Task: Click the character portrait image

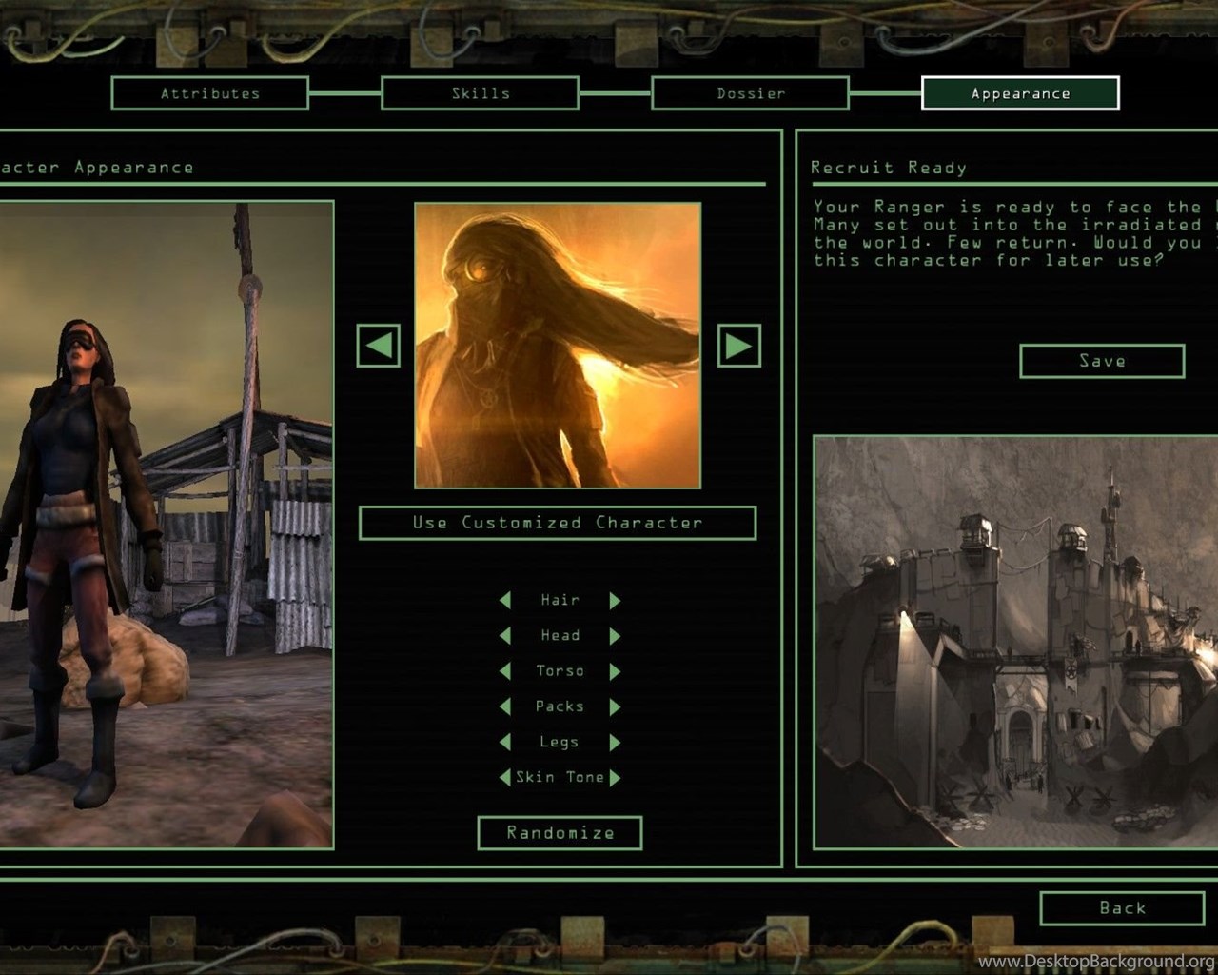Action: point(558,346)
